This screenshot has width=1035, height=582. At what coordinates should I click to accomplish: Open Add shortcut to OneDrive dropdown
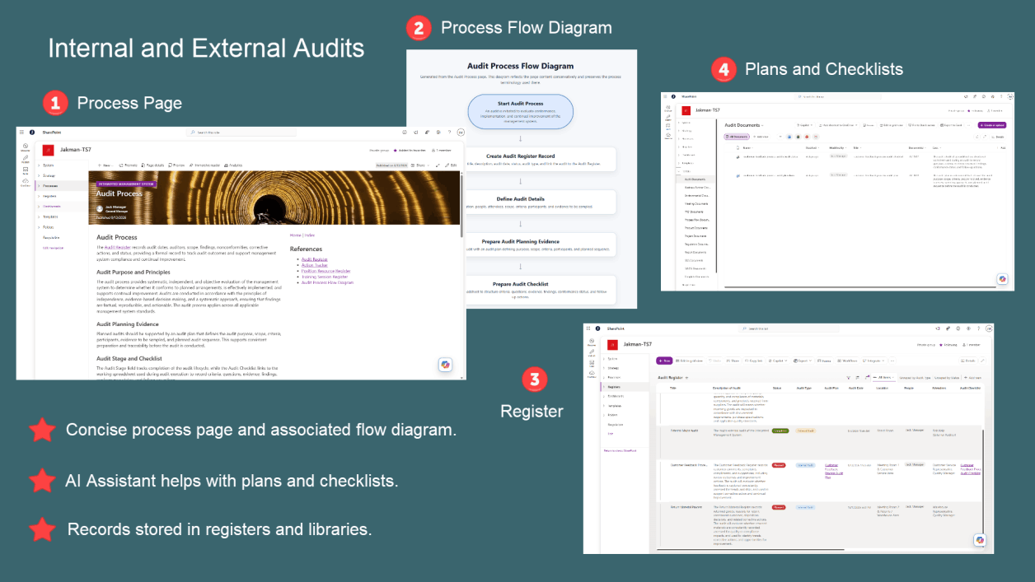(x=838, y=125)
